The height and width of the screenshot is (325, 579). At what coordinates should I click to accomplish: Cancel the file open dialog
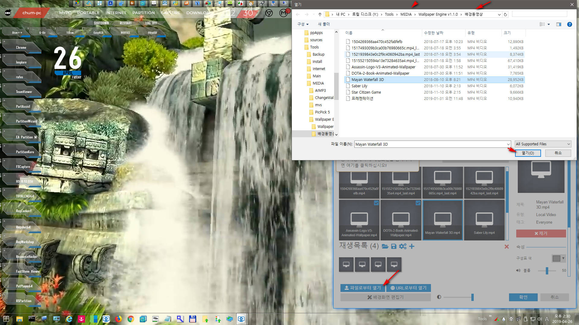tap(558, 153)
